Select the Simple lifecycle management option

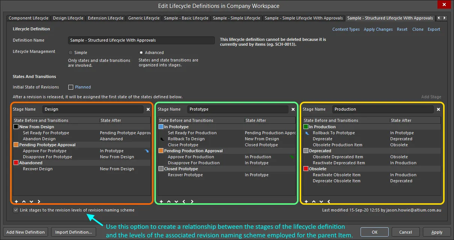pos(71,52)
